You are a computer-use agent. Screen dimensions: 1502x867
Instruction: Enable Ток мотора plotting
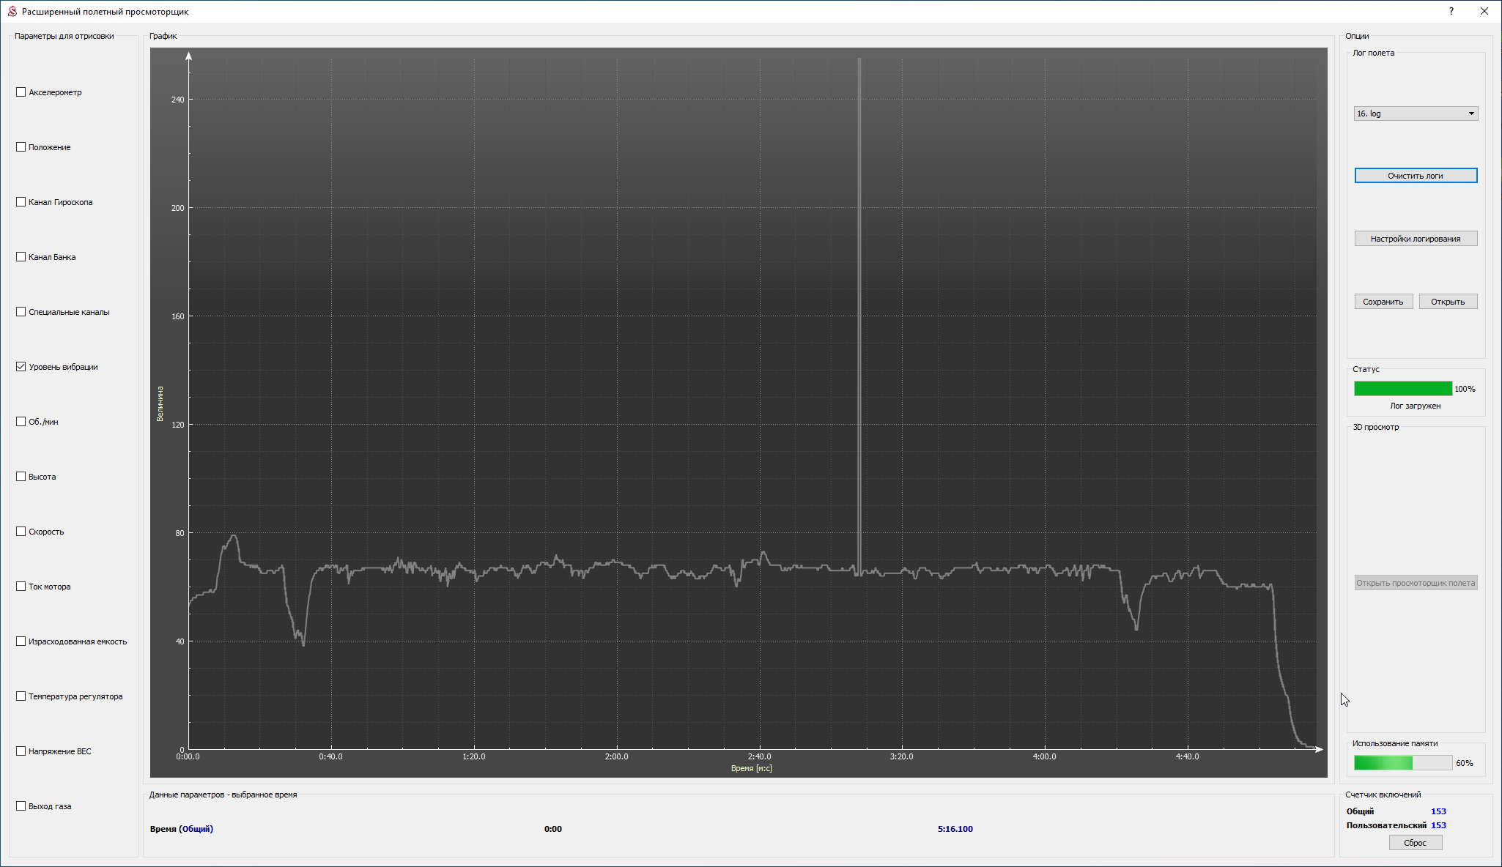tap(21, 587)
